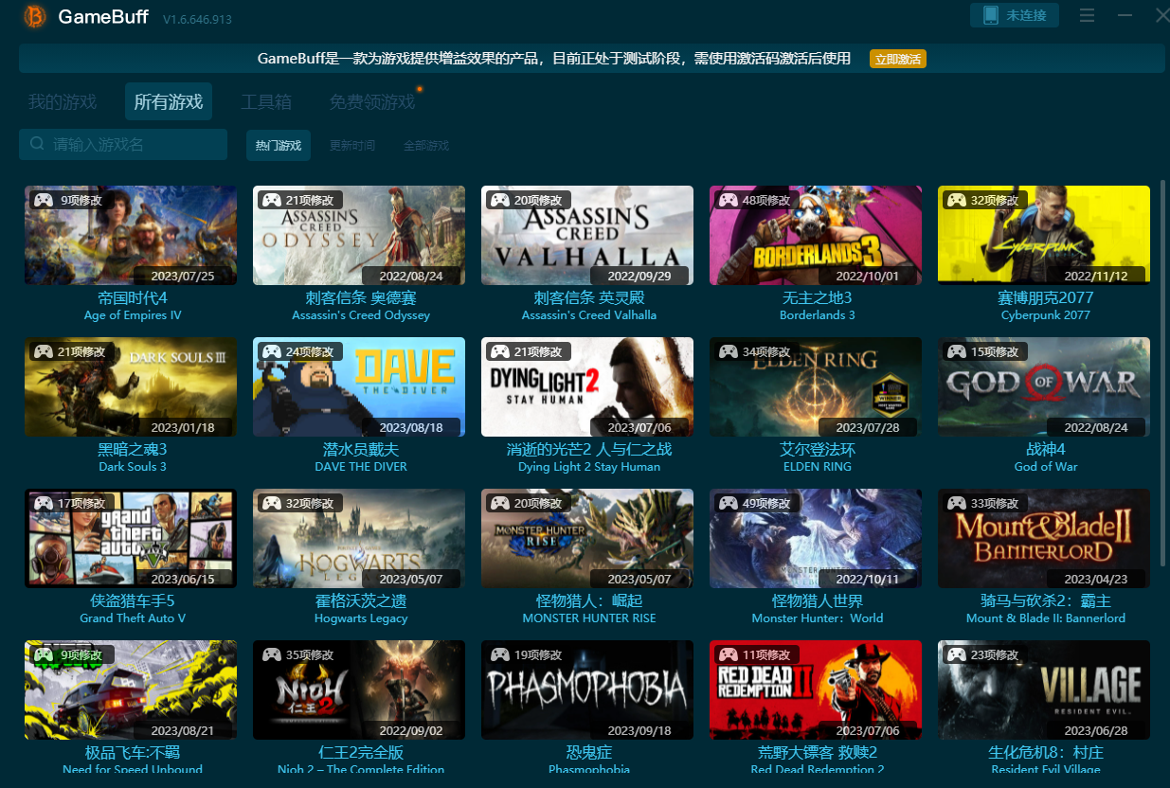Click gamepad icon on Phasmophobia card
Screen dimensions: 1170x788
pos(500,654)
